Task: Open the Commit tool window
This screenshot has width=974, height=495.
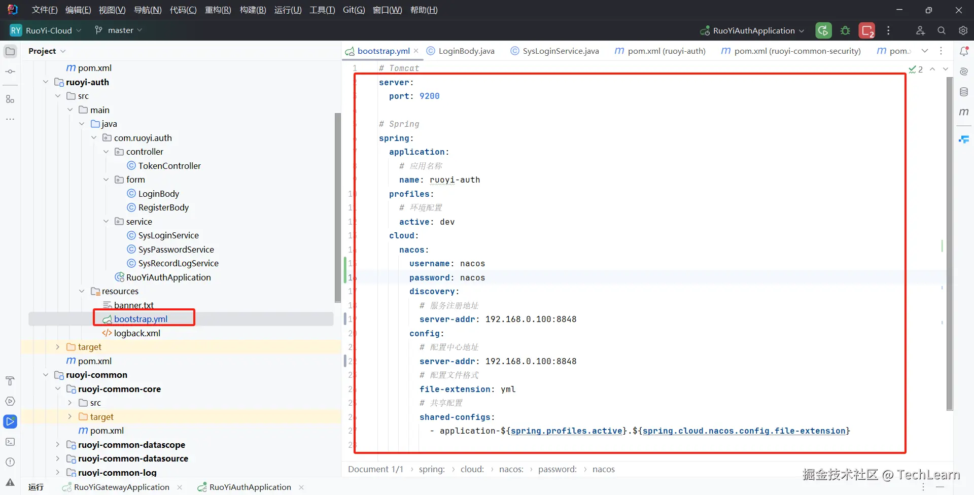Action: point(10,72)
